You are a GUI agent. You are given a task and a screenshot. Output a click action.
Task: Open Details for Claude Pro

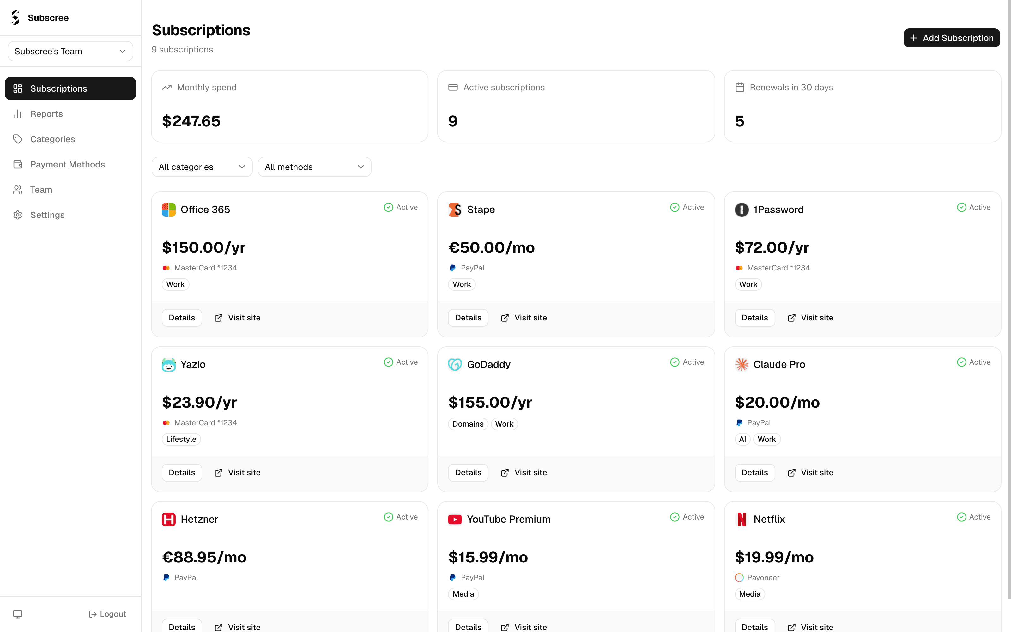(x=754, y=472)
